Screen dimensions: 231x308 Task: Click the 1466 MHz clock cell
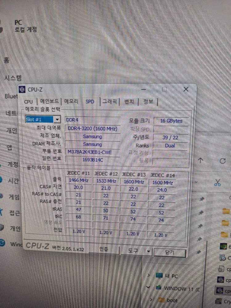click(x=78, y=180)
